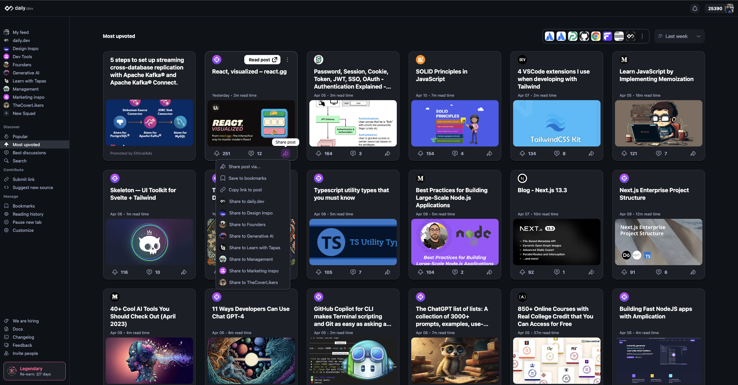
Task: Open the Changelog link
Action: 34,337
